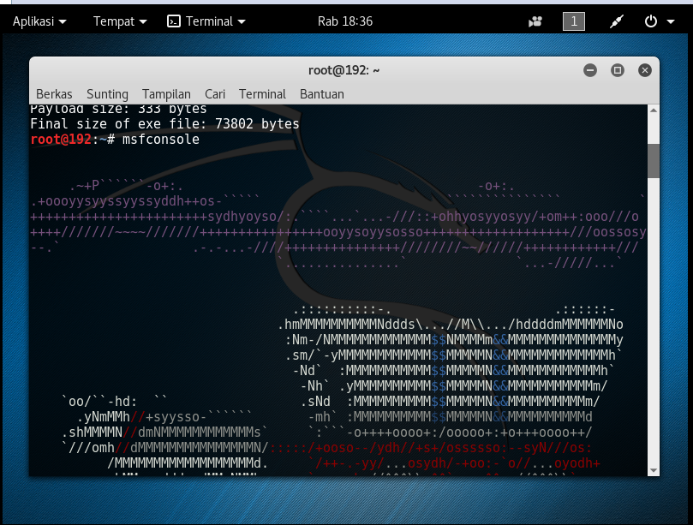This screenshot has width=693, height=525.
Task: Open the Berkas menu in the terminal window
Action: pos(54,94)
